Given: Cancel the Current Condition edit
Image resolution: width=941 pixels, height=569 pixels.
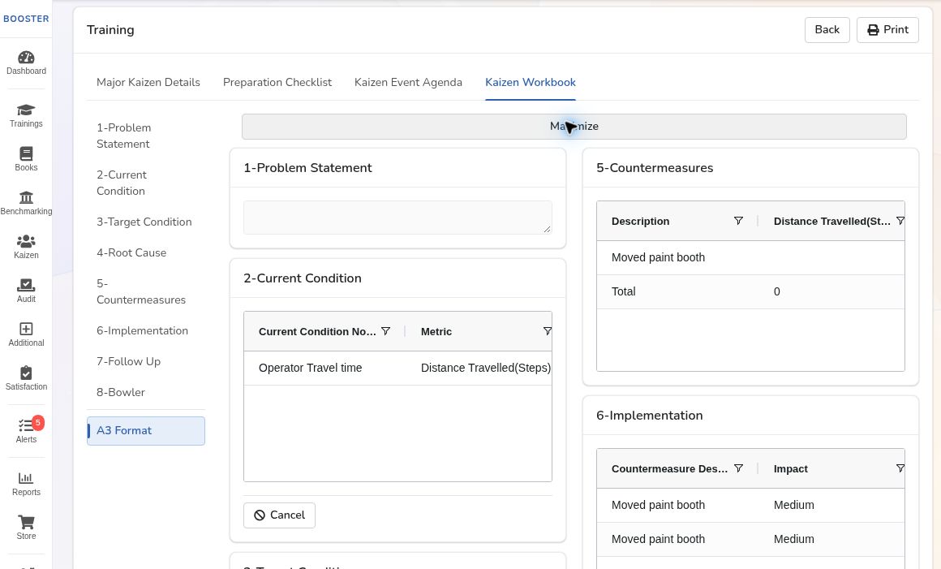Looking at the screenshot, I should click(x=279, y=515).
